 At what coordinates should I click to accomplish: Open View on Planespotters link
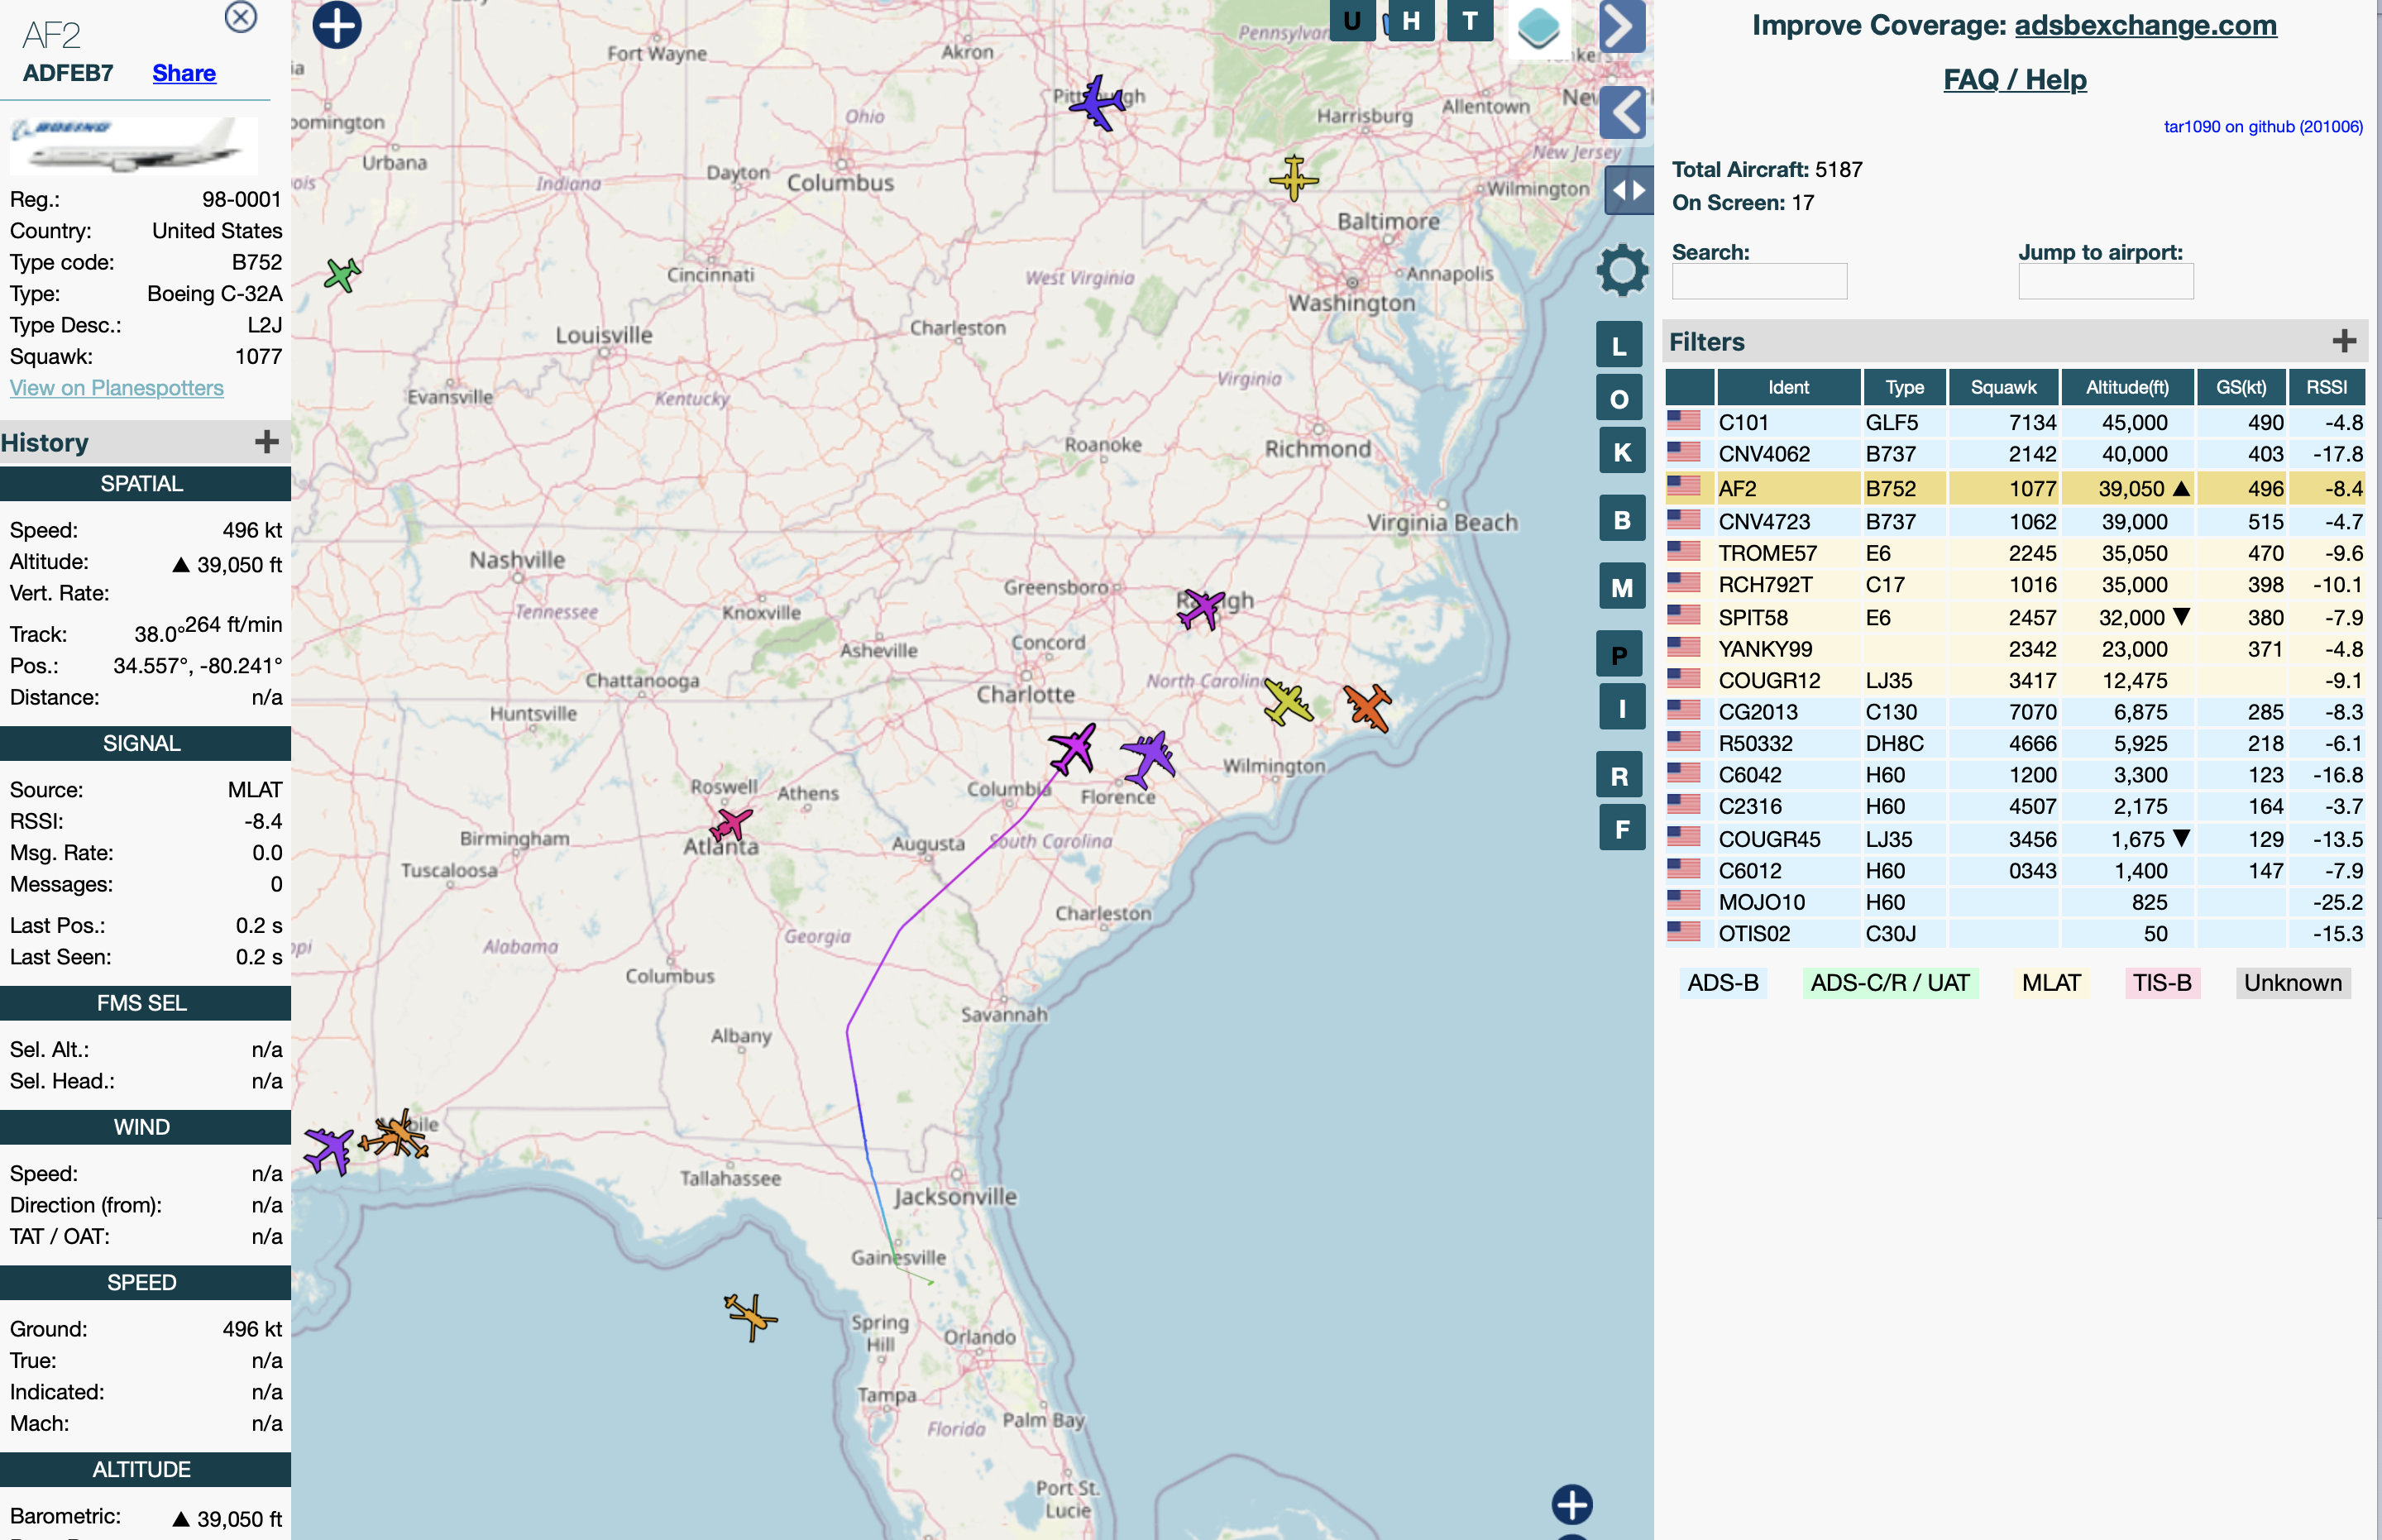[x=117, y=388]
